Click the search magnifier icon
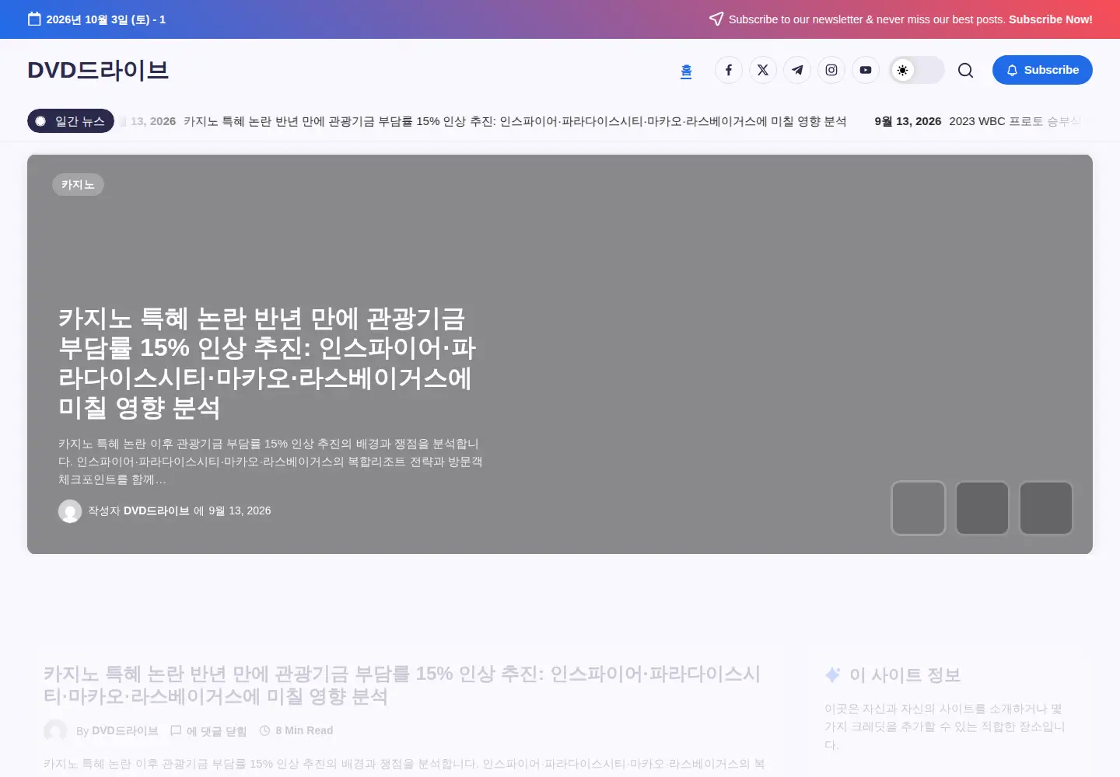The width and height of the screenshot is (1120, 777). (965, 70)
